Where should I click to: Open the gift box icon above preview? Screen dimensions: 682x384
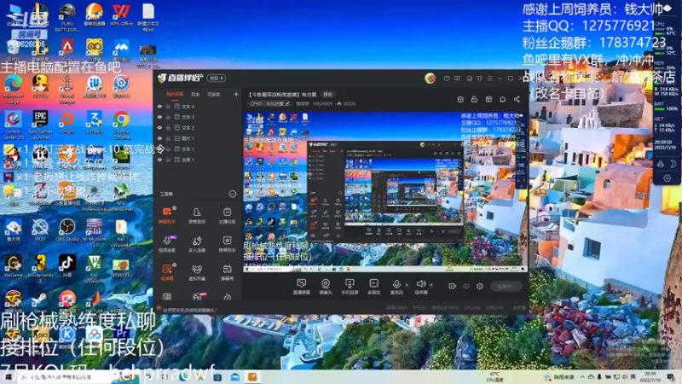click(x=460, y=99)
